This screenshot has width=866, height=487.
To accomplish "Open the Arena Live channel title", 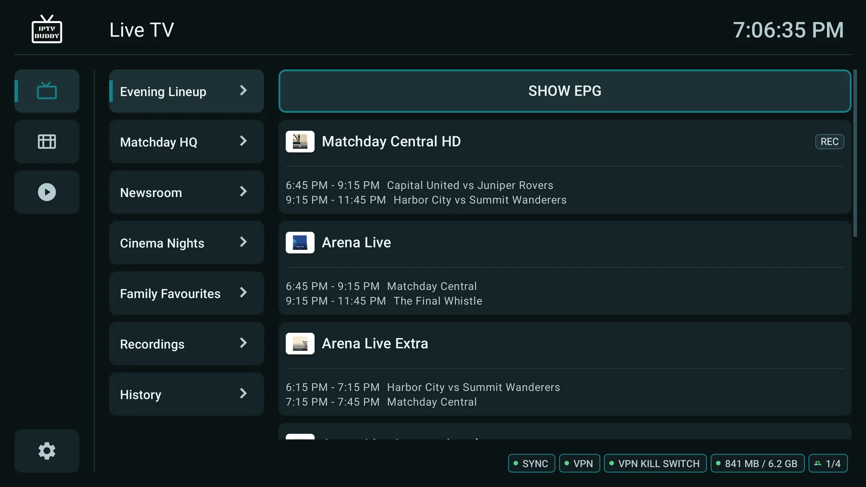I will (x=356, y=243).
